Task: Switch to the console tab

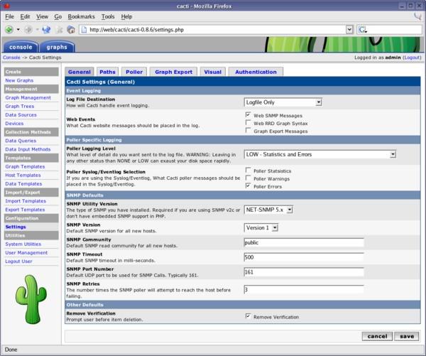Action: [21, 47]
